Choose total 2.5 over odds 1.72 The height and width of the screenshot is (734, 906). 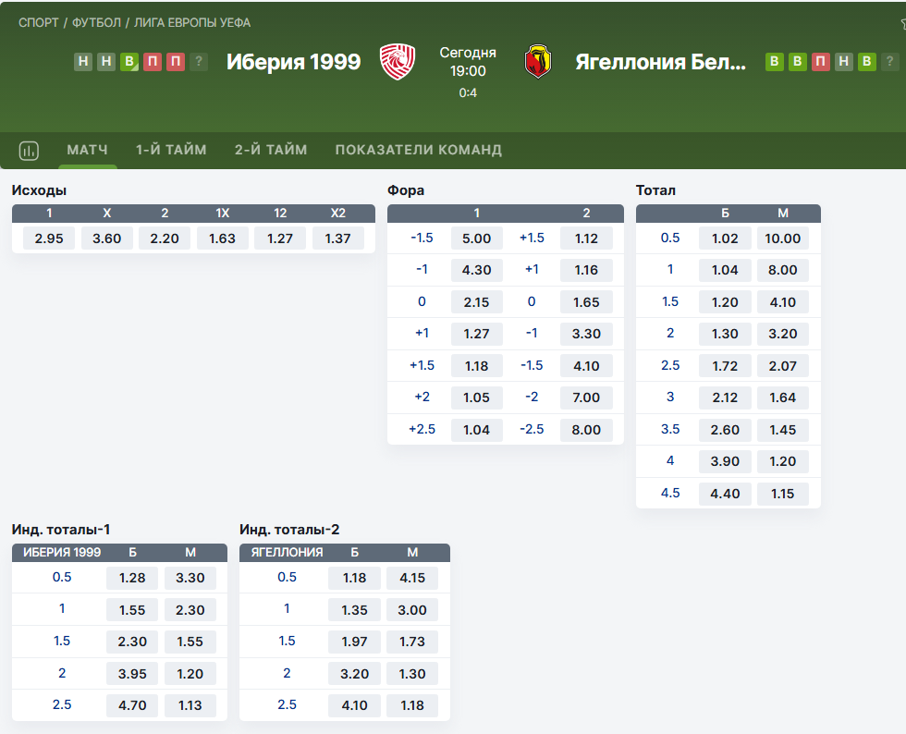[x=725, y=366]
